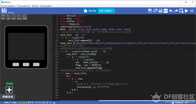Click CheckUpdate menu item

click(46, 6)
